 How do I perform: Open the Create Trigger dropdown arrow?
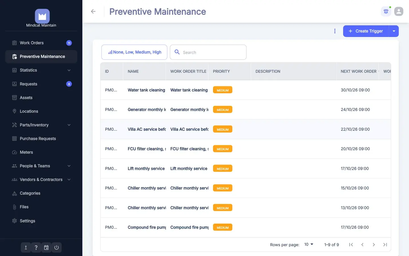point(394,31)
